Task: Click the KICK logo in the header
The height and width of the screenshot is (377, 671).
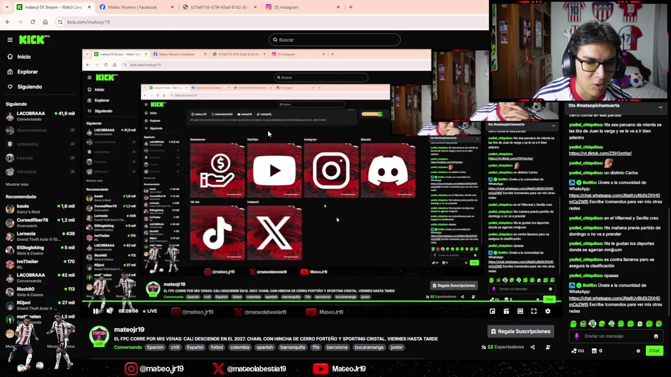Action: [34, 40]
